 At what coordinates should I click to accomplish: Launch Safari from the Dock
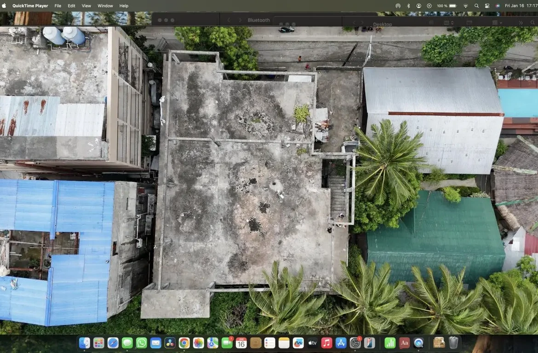(113, 343)
